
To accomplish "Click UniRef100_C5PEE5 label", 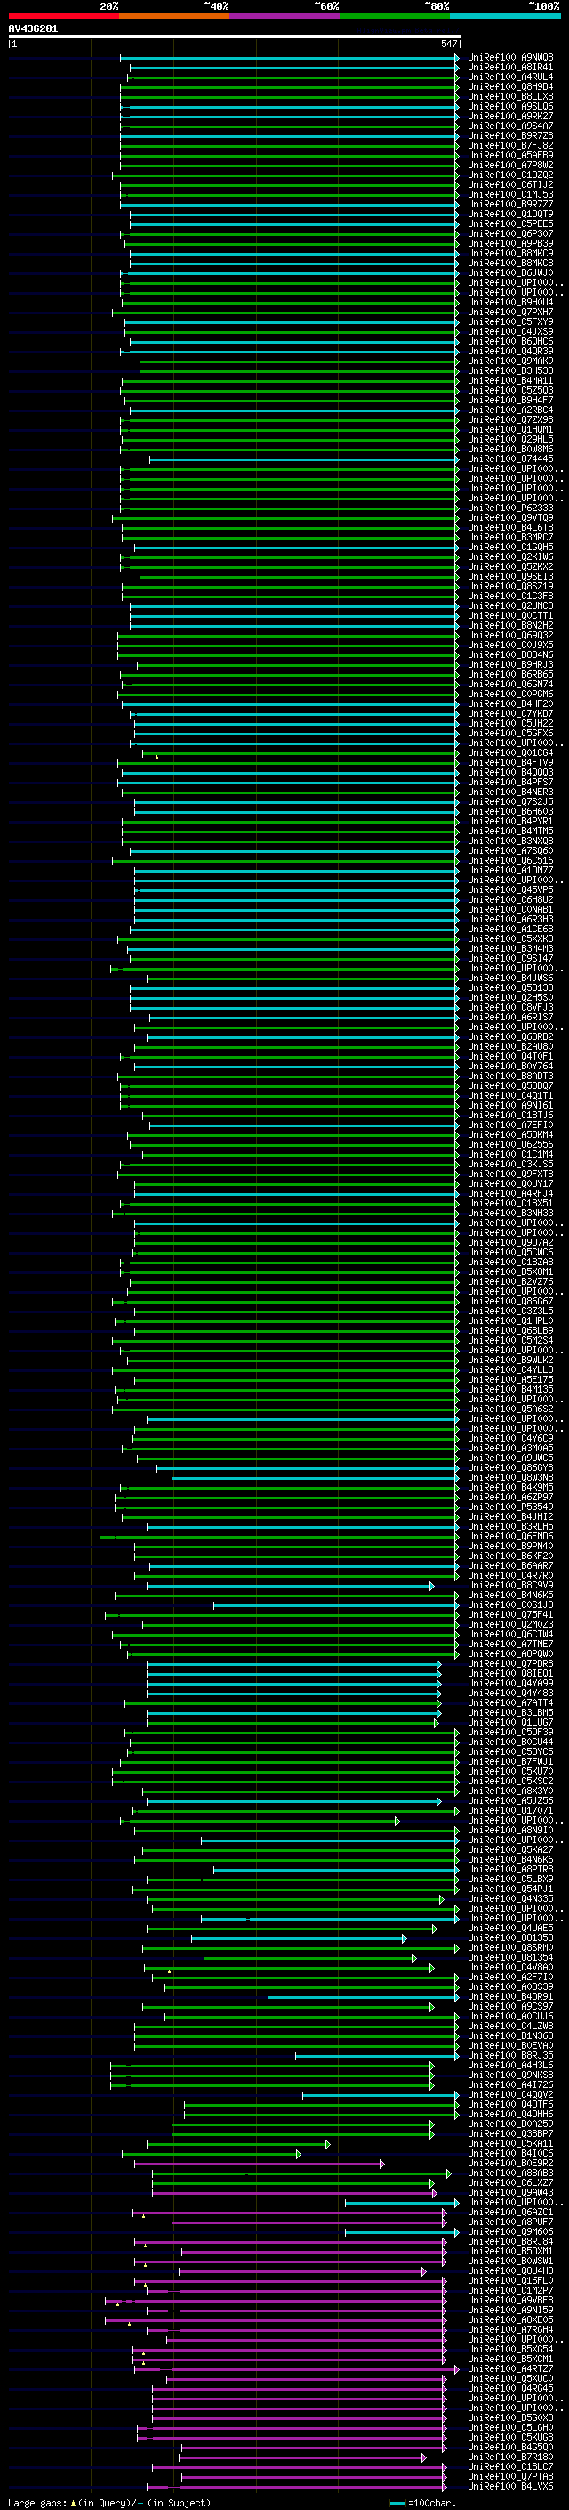I will (x=510, y=224).
